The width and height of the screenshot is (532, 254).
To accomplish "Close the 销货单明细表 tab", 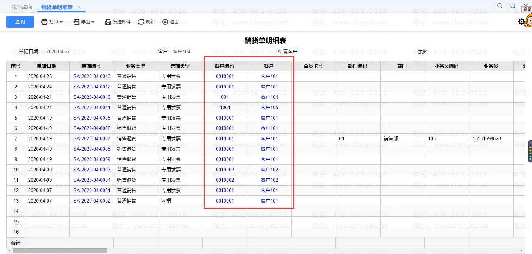I will (79, 7).
